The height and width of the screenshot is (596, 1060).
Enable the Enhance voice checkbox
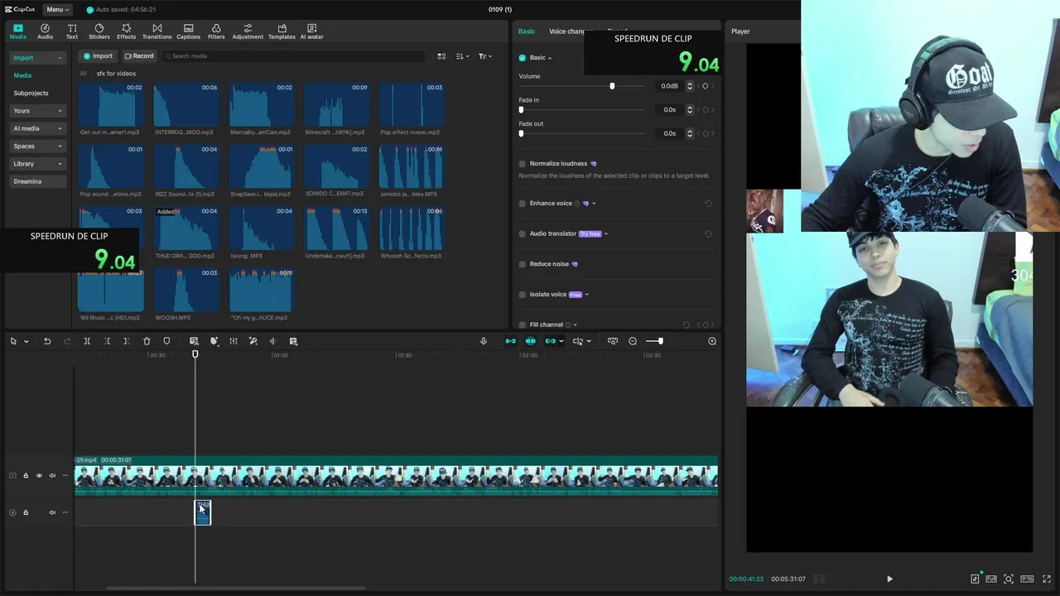523,204
